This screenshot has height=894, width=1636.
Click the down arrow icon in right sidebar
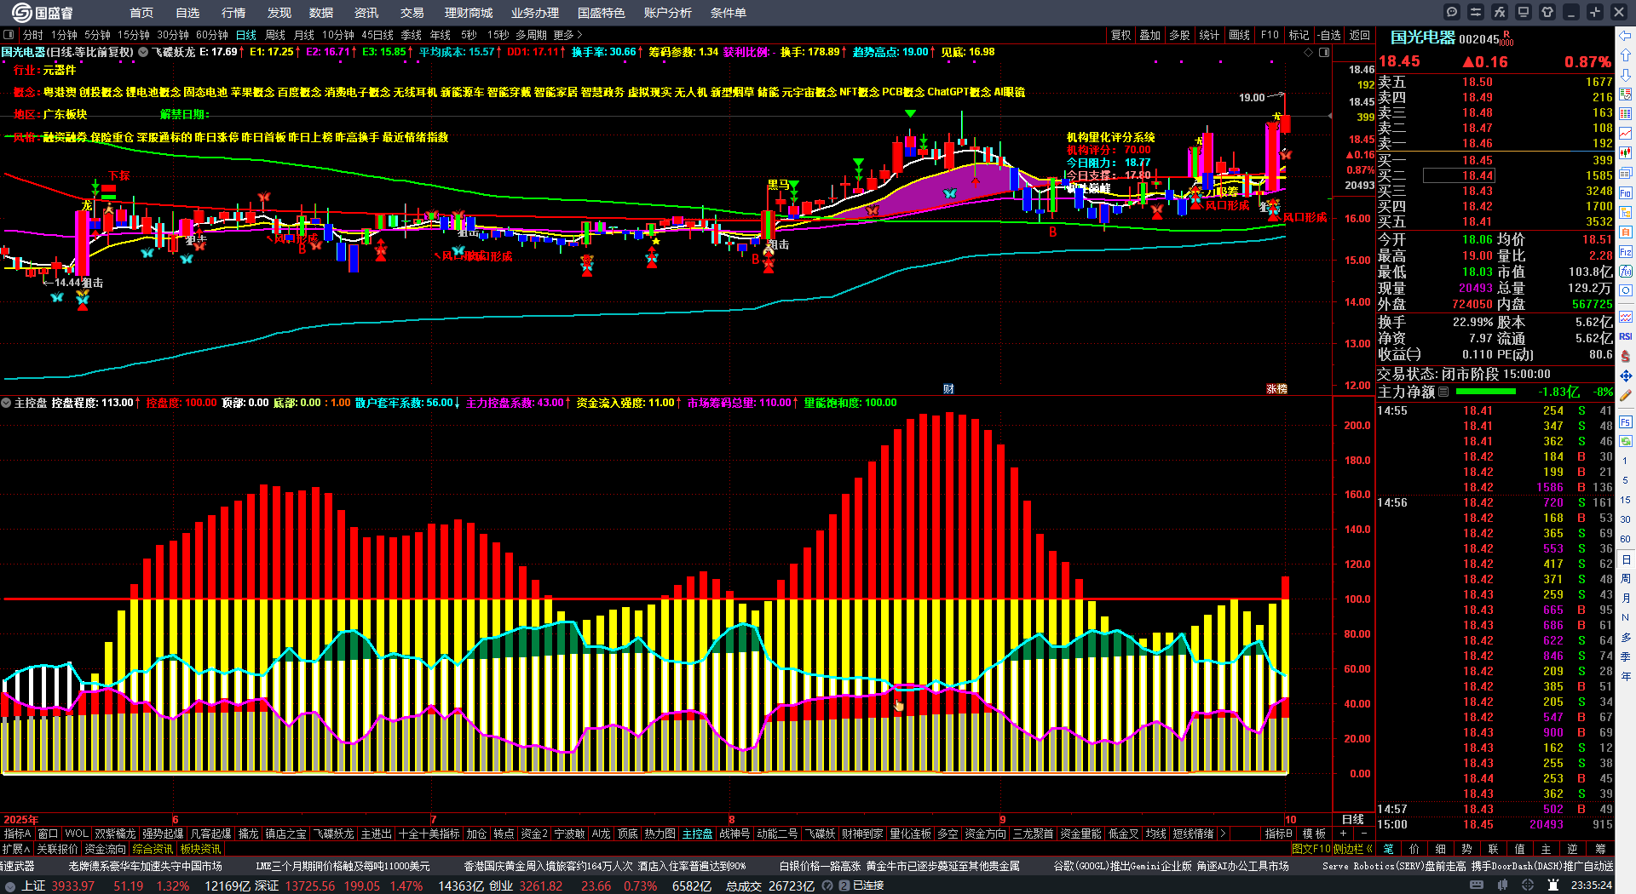(1626, 74)
